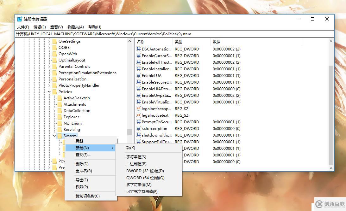Viewport: 346px width, 211px height.
Task: Click the Servicing folder icon
Action: click(x=60, y=129)
